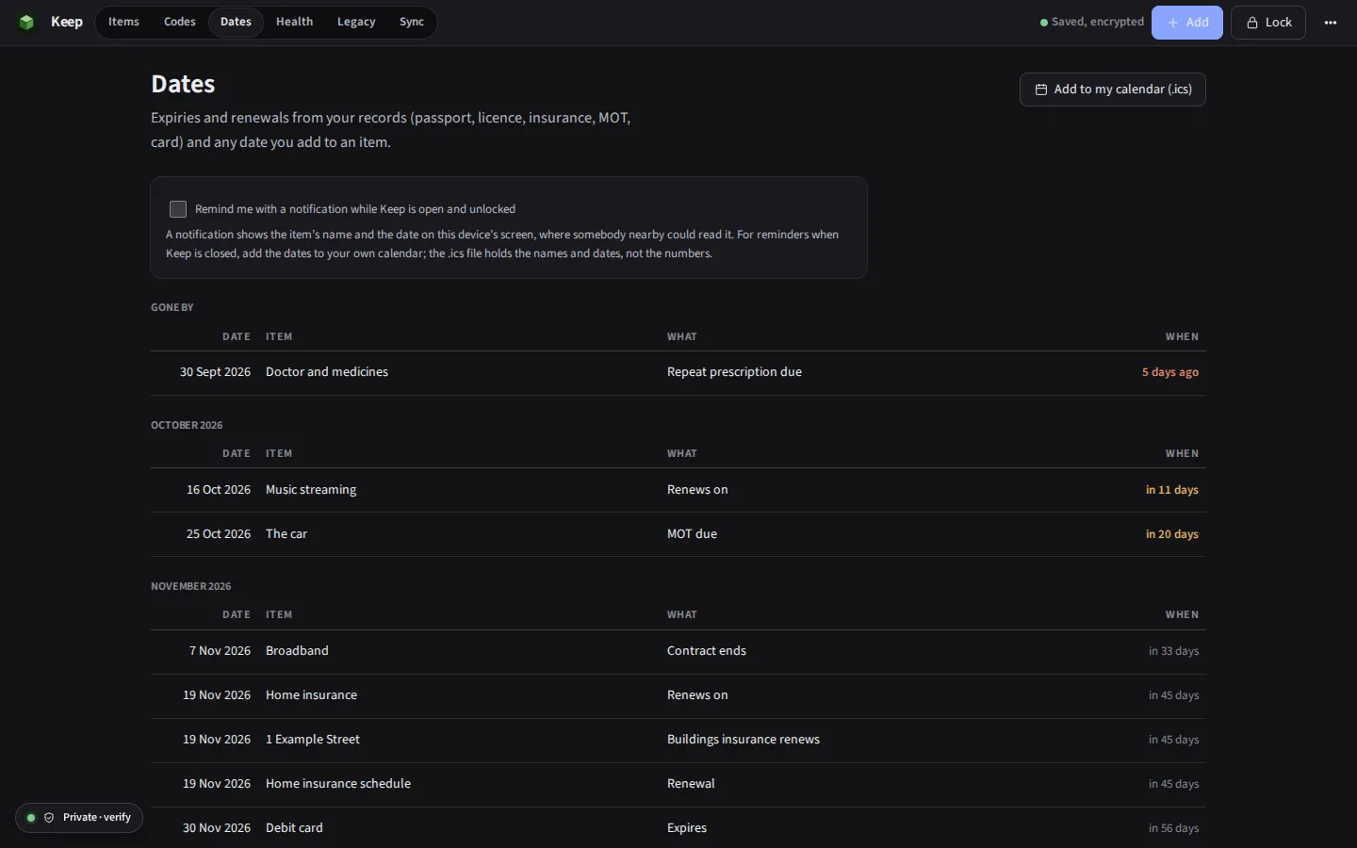Switch to the Items tab
The image size is (1357, 848).
(x=123, y=22)
